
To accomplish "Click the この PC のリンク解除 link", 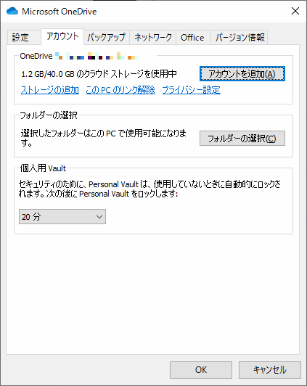I will (x=120, y=90).
